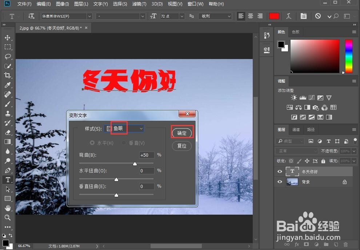Click the 复位 button
Viewport: 360px width, 250px height.
(182, 146)
